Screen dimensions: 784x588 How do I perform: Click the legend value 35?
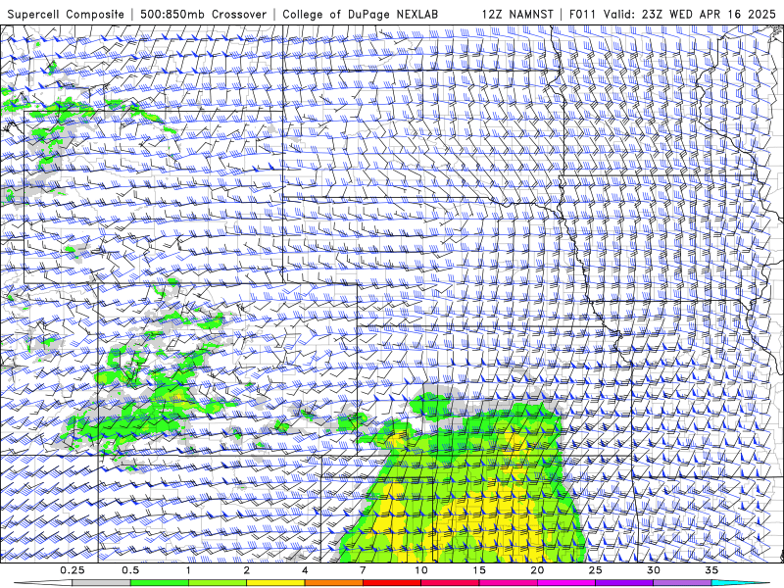click(711, 570)
